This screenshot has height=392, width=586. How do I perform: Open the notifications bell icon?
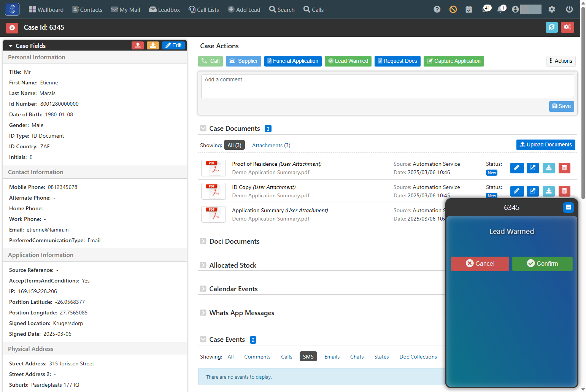pos(502,9)
